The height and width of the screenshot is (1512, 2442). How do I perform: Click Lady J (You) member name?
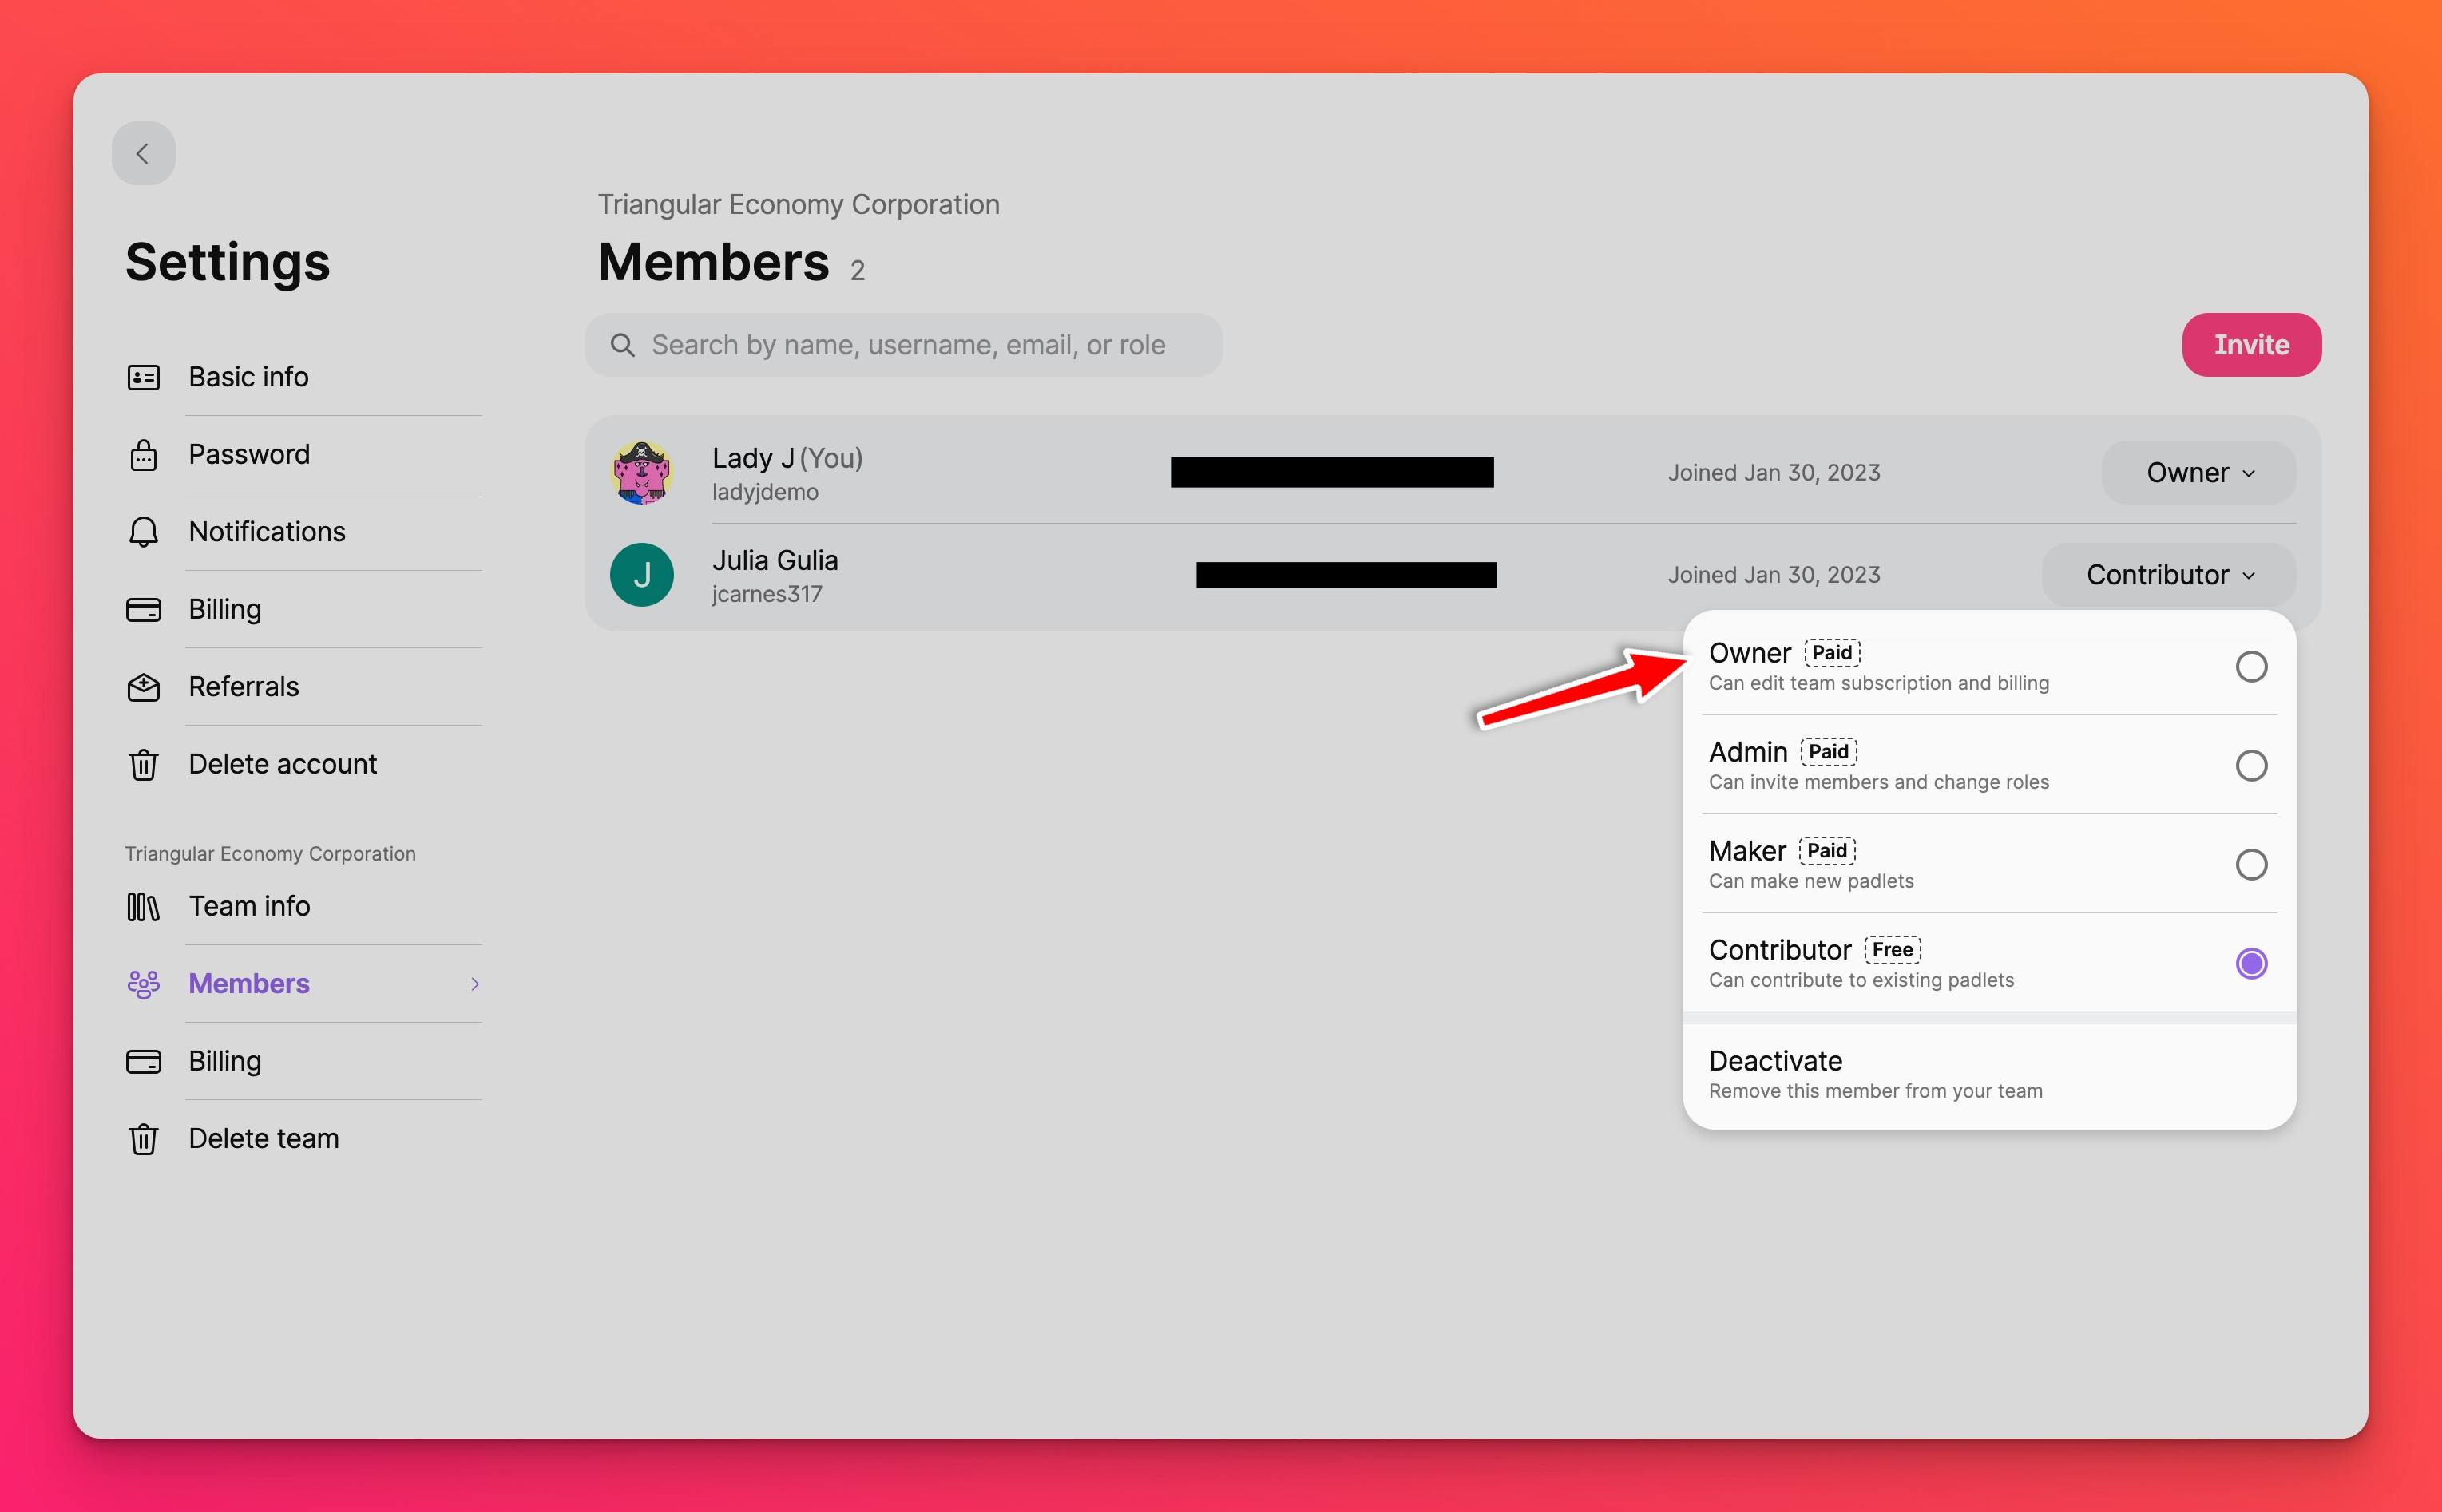tap(787, 458)
